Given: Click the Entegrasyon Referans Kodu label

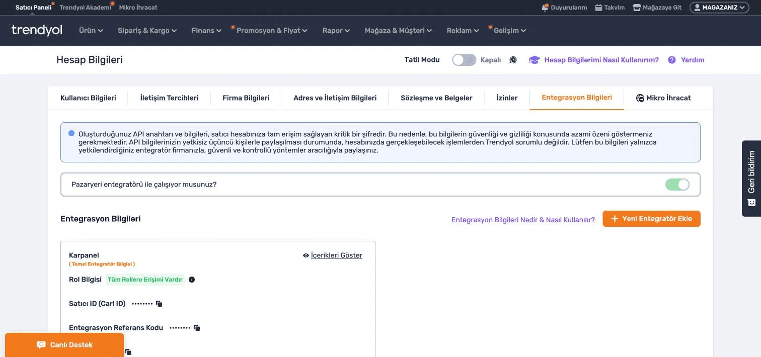Looking at the screenshot, I should click(116, 328).
